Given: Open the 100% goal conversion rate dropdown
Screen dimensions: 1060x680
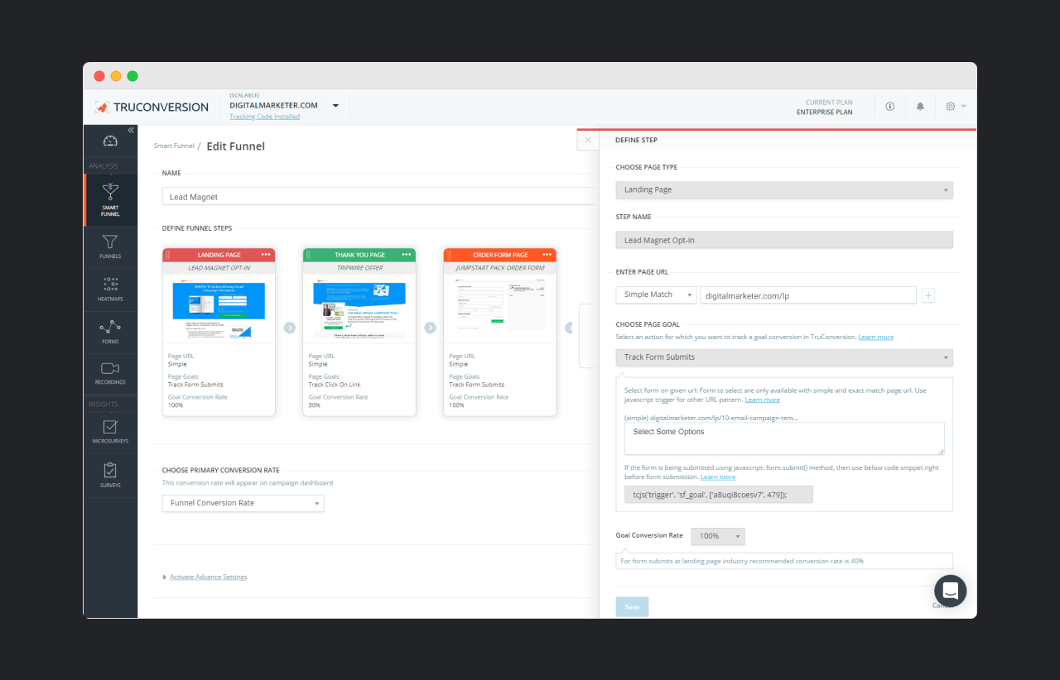Looking at the screenshot, I should (718, 536).
